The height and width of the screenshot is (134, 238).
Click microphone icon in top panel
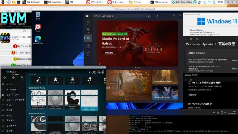pos(214,2)
